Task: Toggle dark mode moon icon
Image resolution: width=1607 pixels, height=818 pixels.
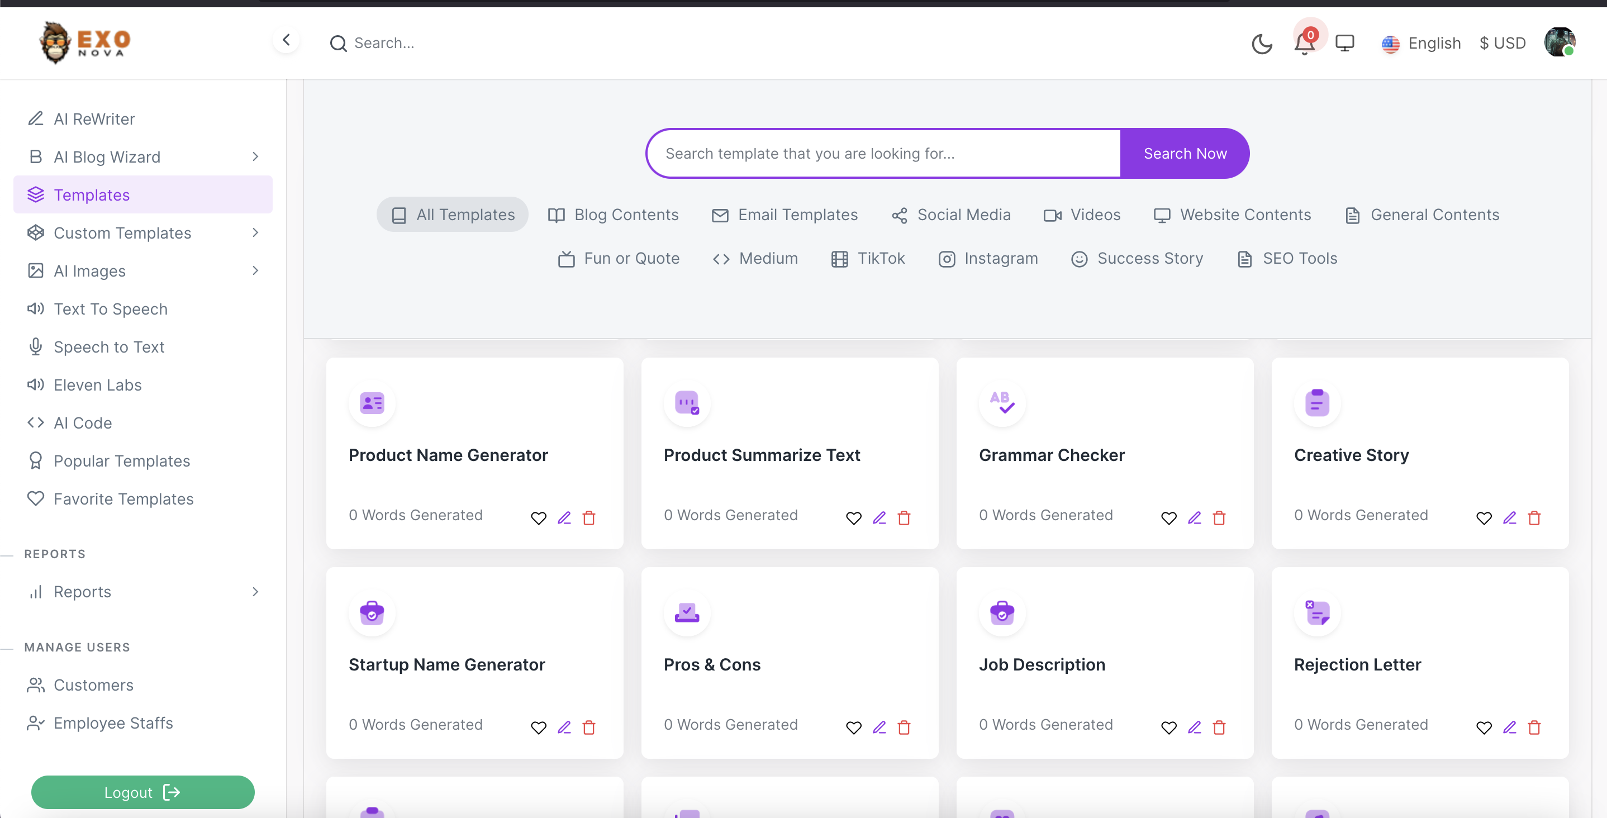Action: tap(1261, 44)
